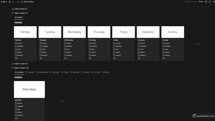The image size is (215, 121).
Task: Switch to the Thursday view tab
Action: [x=54, y=72]
